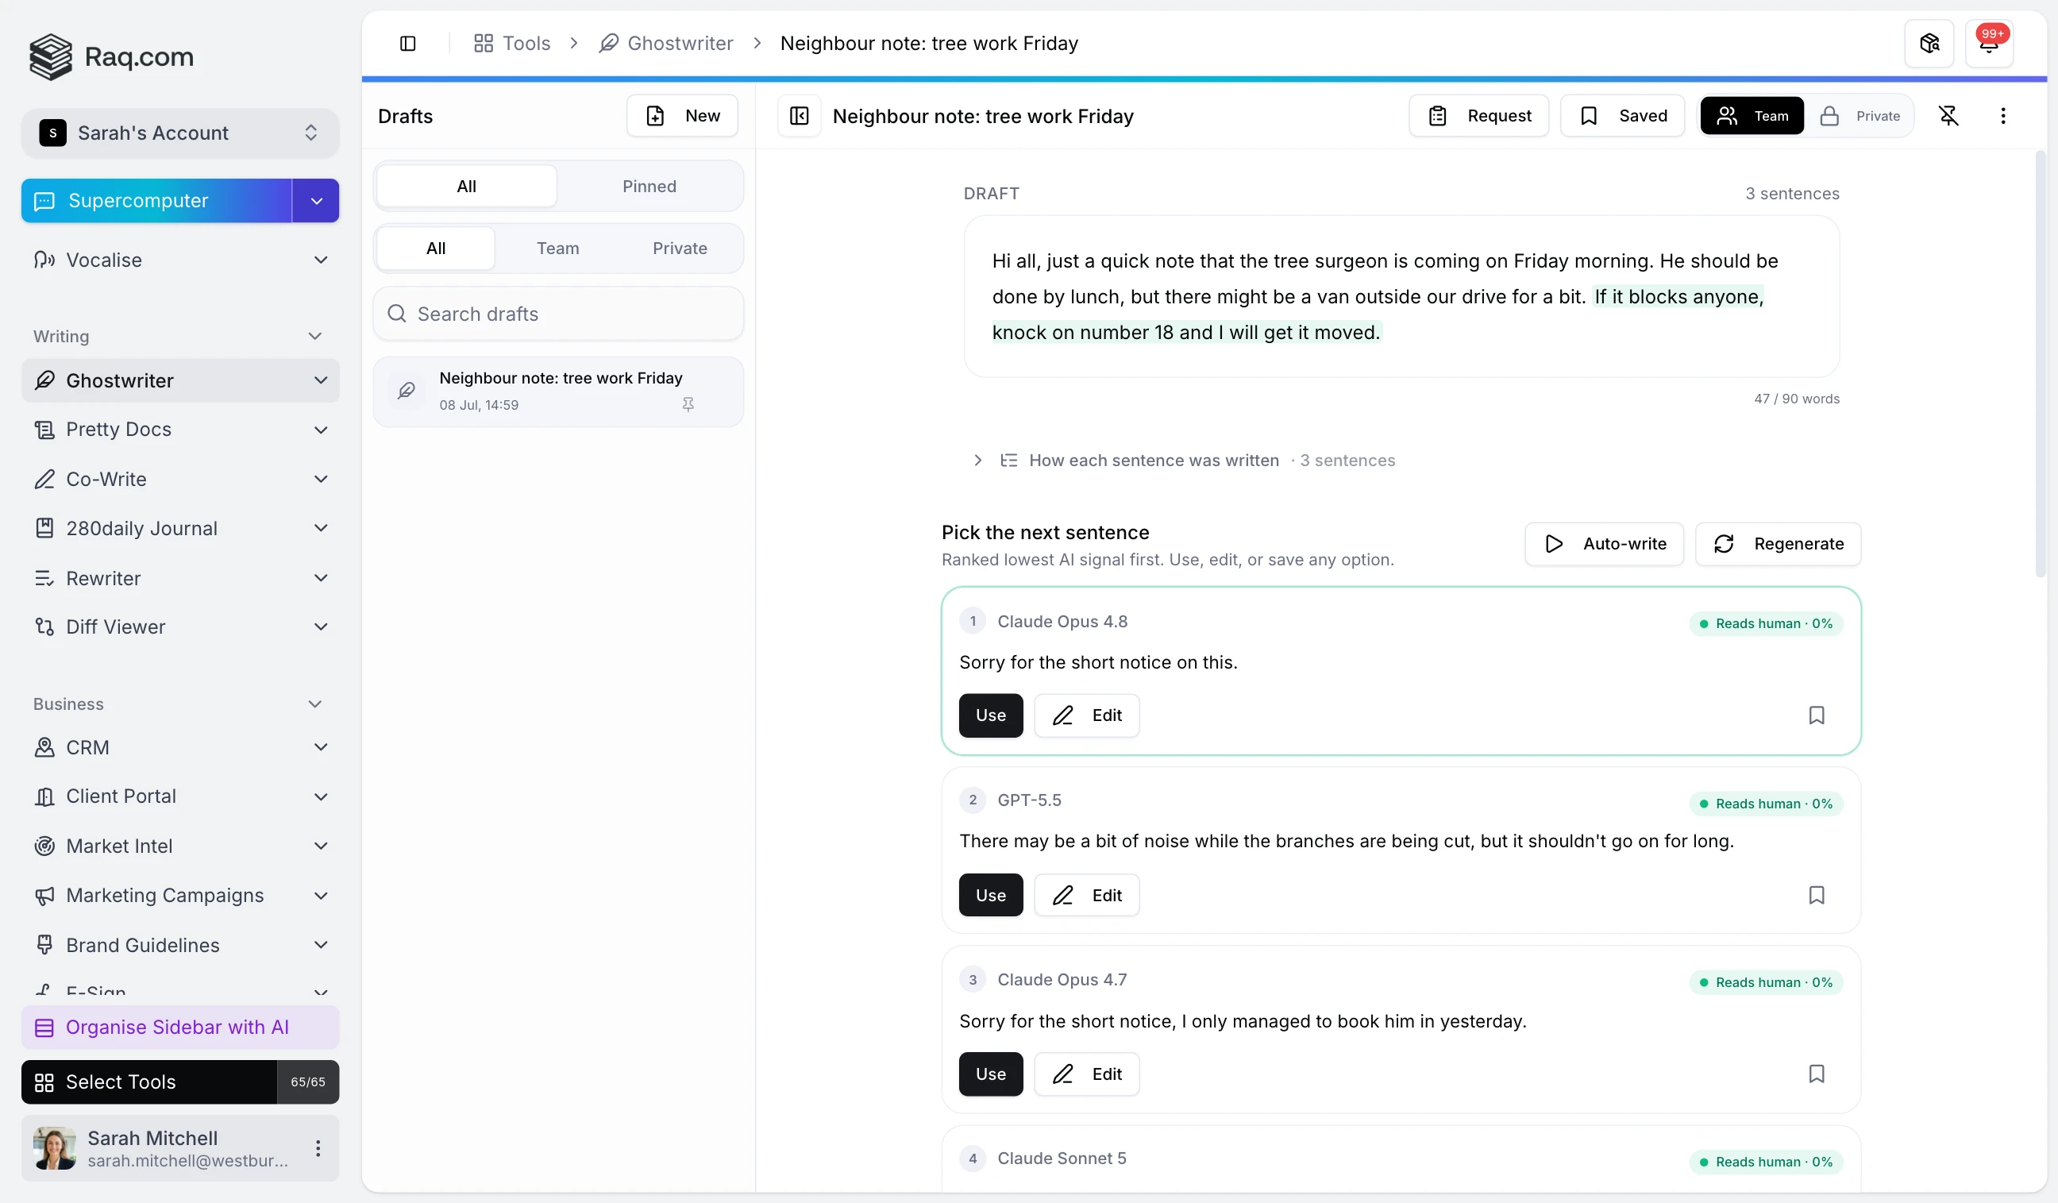
Task: Expand the Rewriter chevron
Action: click(x=321, y=578)
